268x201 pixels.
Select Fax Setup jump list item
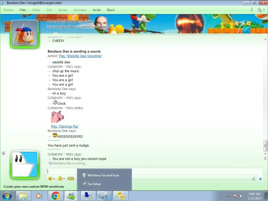[104, 184]
